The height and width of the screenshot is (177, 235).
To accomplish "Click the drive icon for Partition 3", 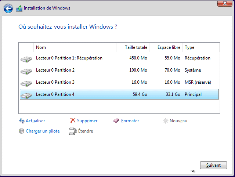I will [26, 83].
